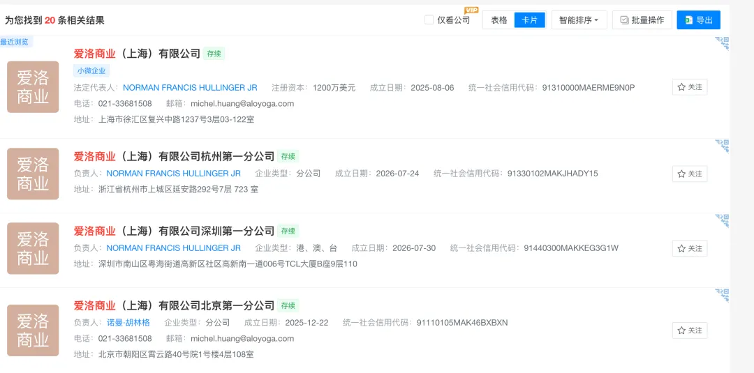Click the 导出 button
The width and height of the screenshot is (754, 373).
tap(698, 20)
